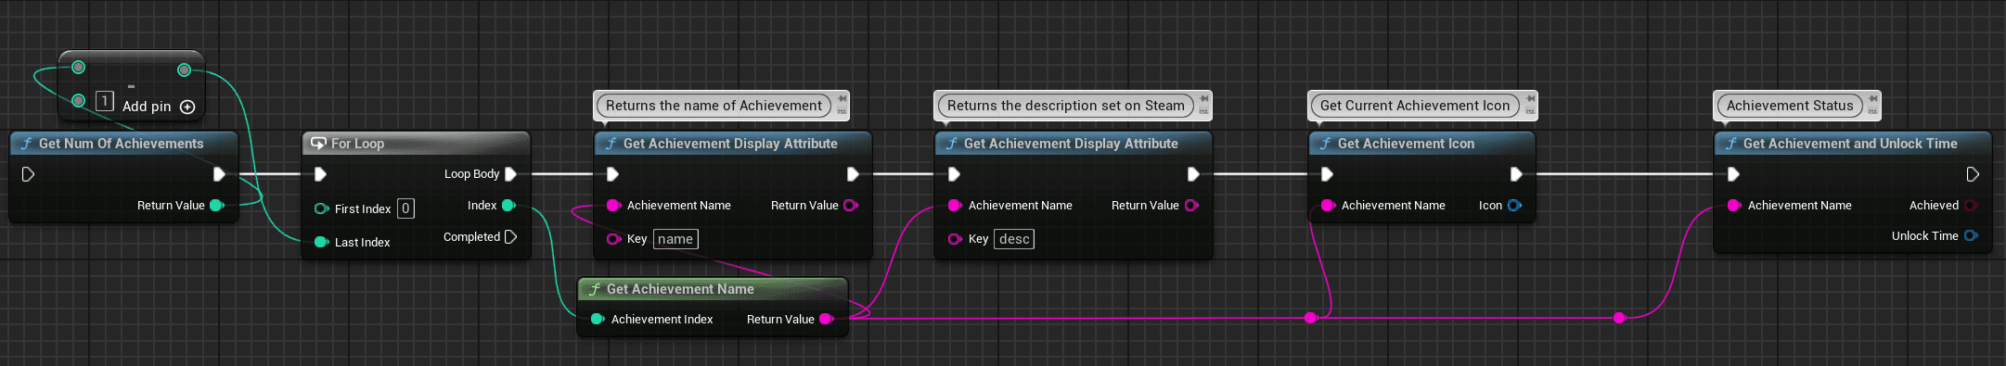Toggle comment bubble pin on Achievement Status

pos(1873,98)
